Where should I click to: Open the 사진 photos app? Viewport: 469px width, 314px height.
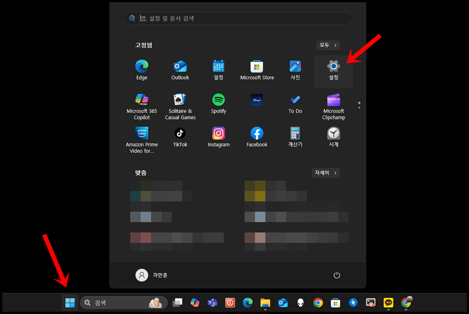coord(295,70)
